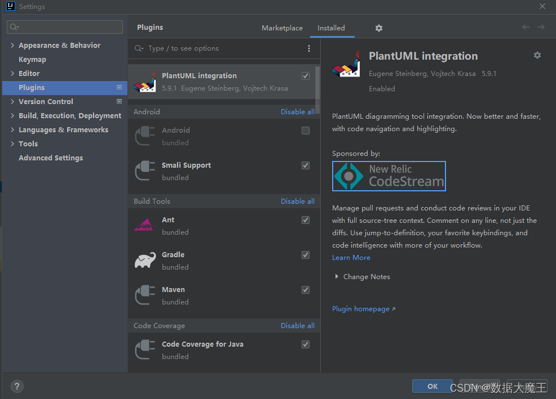The image size is (556, 399).
Task: Click the Gradle elephant icon
Action: [145, 260]
